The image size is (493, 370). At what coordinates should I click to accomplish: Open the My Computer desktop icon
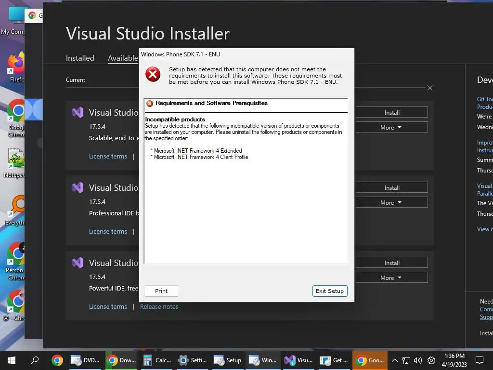(13, 20)
